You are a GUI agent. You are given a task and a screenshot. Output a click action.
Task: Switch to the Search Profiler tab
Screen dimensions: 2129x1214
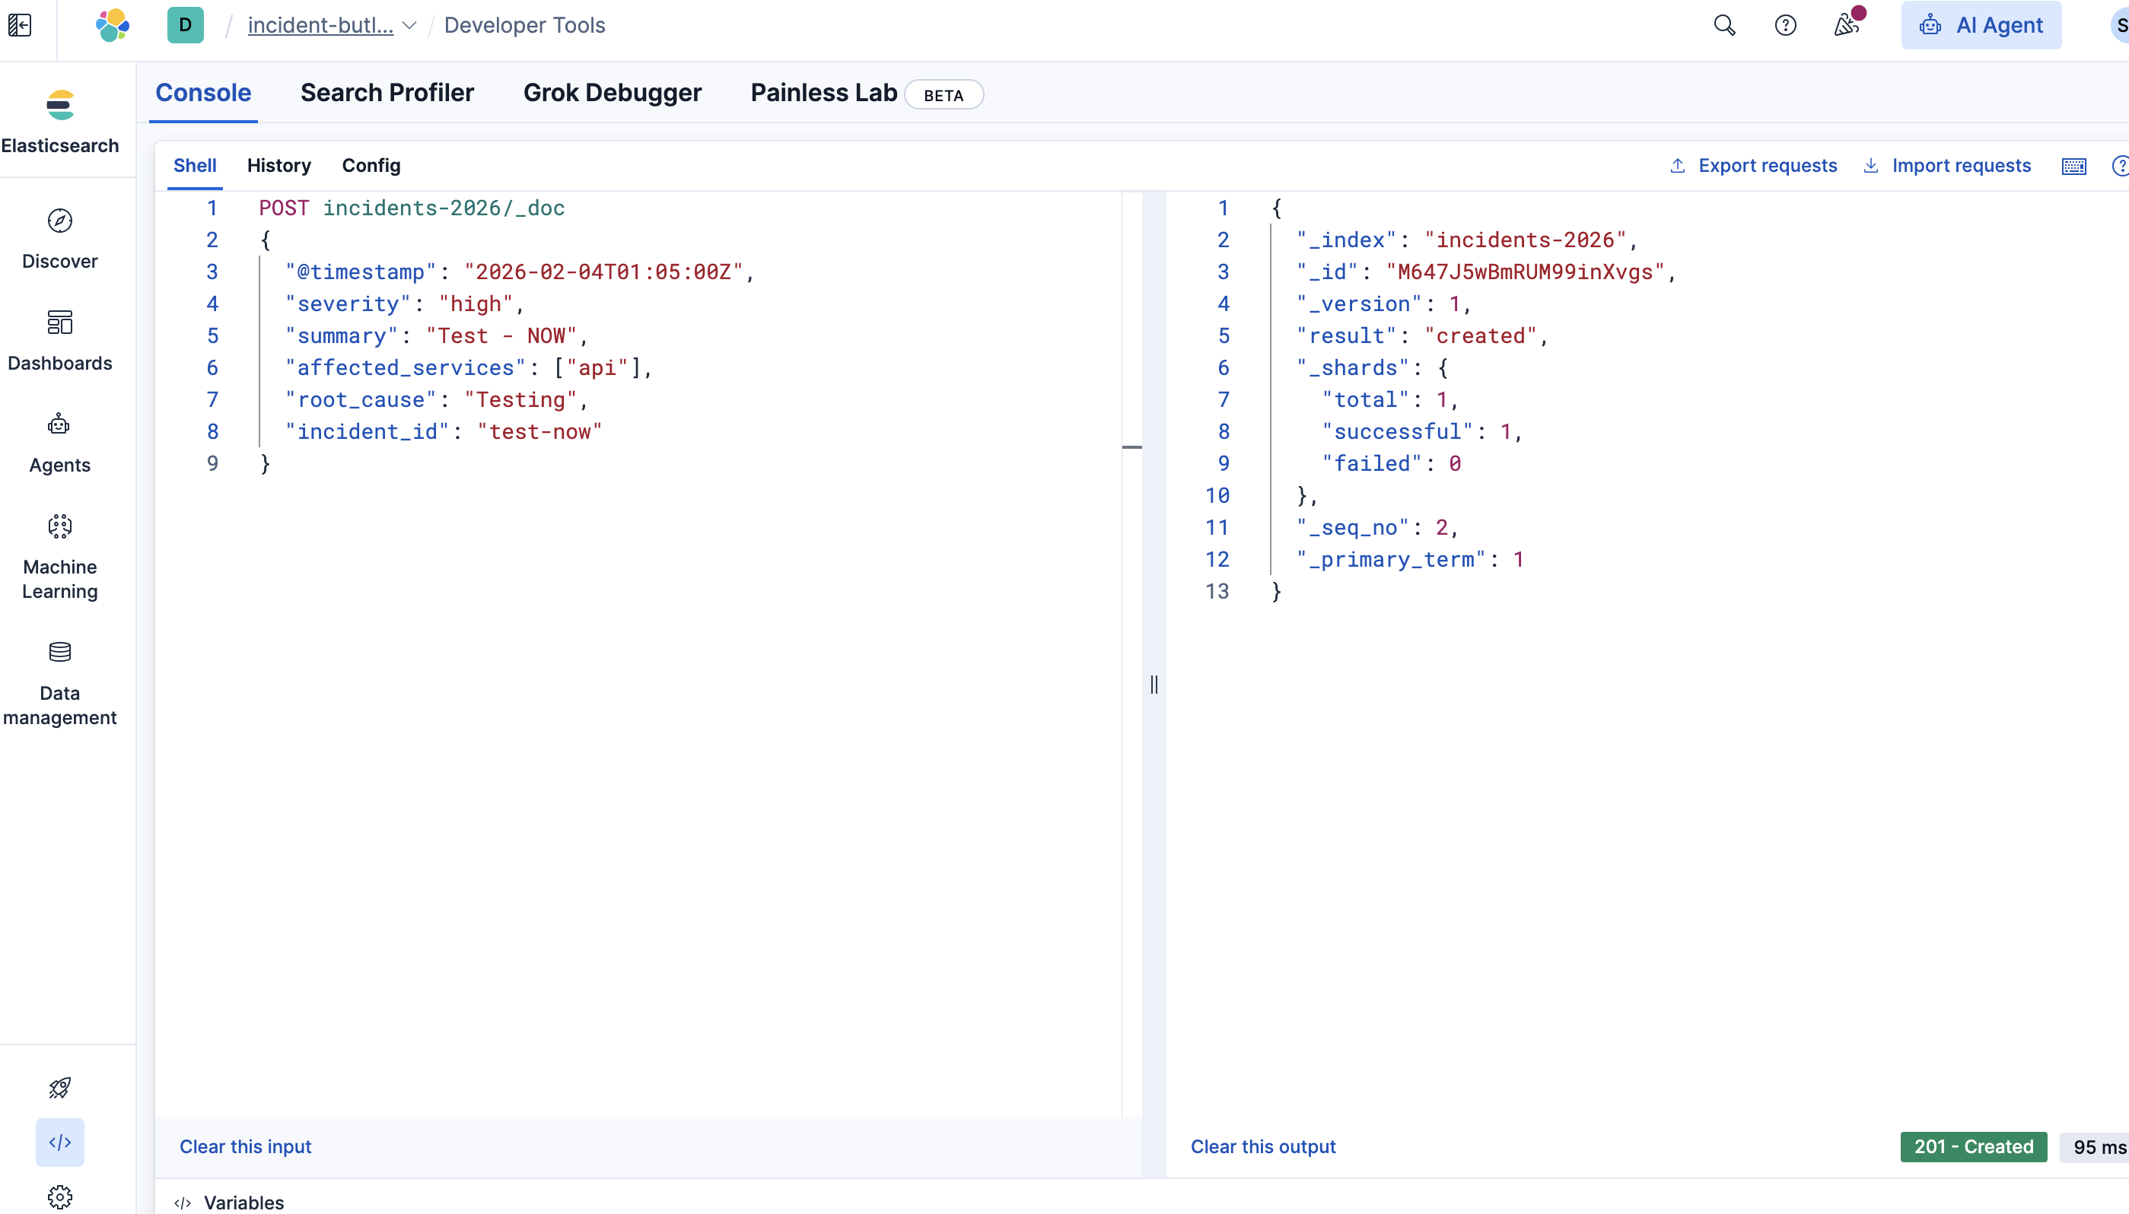click(x=387, y=93)
